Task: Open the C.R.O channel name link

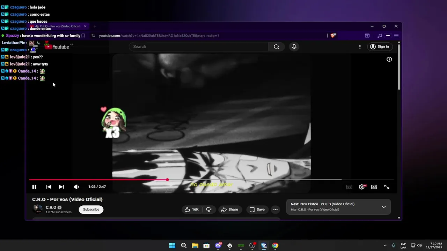Action: (x=51, y=207)
